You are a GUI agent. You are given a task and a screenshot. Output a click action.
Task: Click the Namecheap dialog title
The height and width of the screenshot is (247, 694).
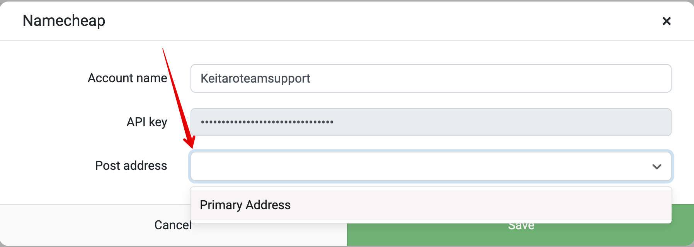tap(64, 20)
